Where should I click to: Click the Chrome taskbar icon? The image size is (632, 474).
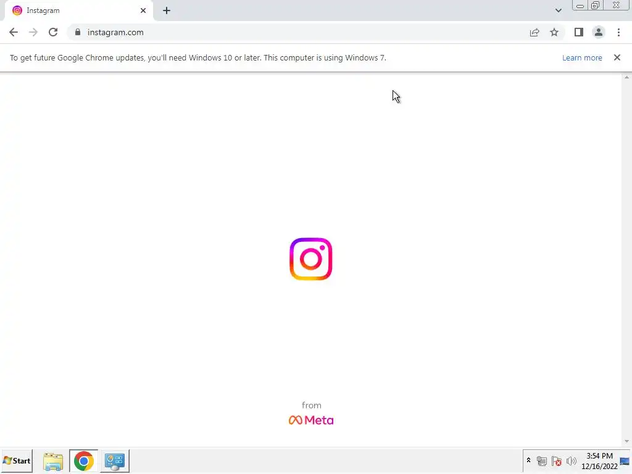pos(83,460)
